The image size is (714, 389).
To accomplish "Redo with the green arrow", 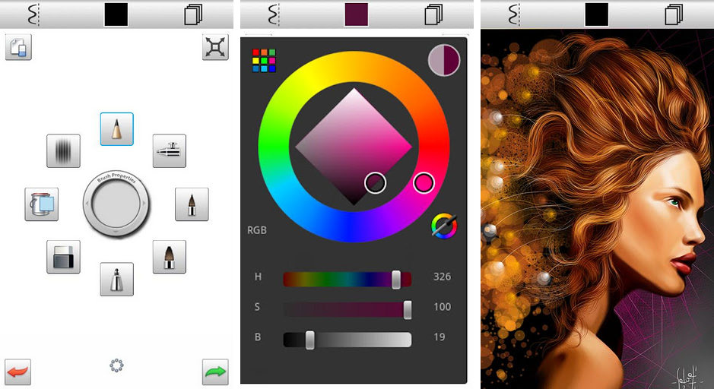I will coord(215,372).
